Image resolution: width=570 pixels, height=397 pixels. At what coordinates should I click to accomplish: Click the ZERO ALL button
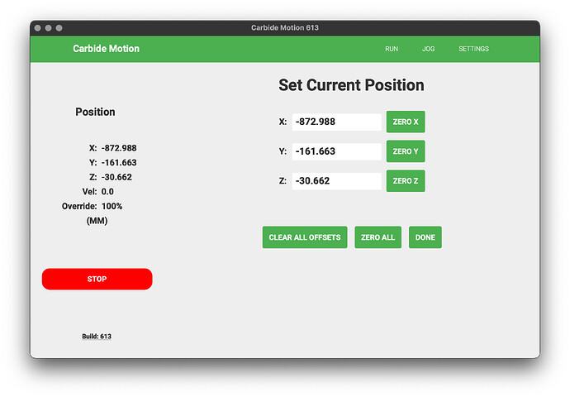[x=378, y=237]
